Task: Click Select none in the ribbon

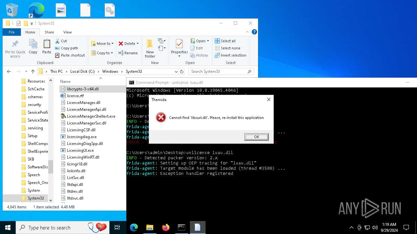Action: tap(227, 48)
